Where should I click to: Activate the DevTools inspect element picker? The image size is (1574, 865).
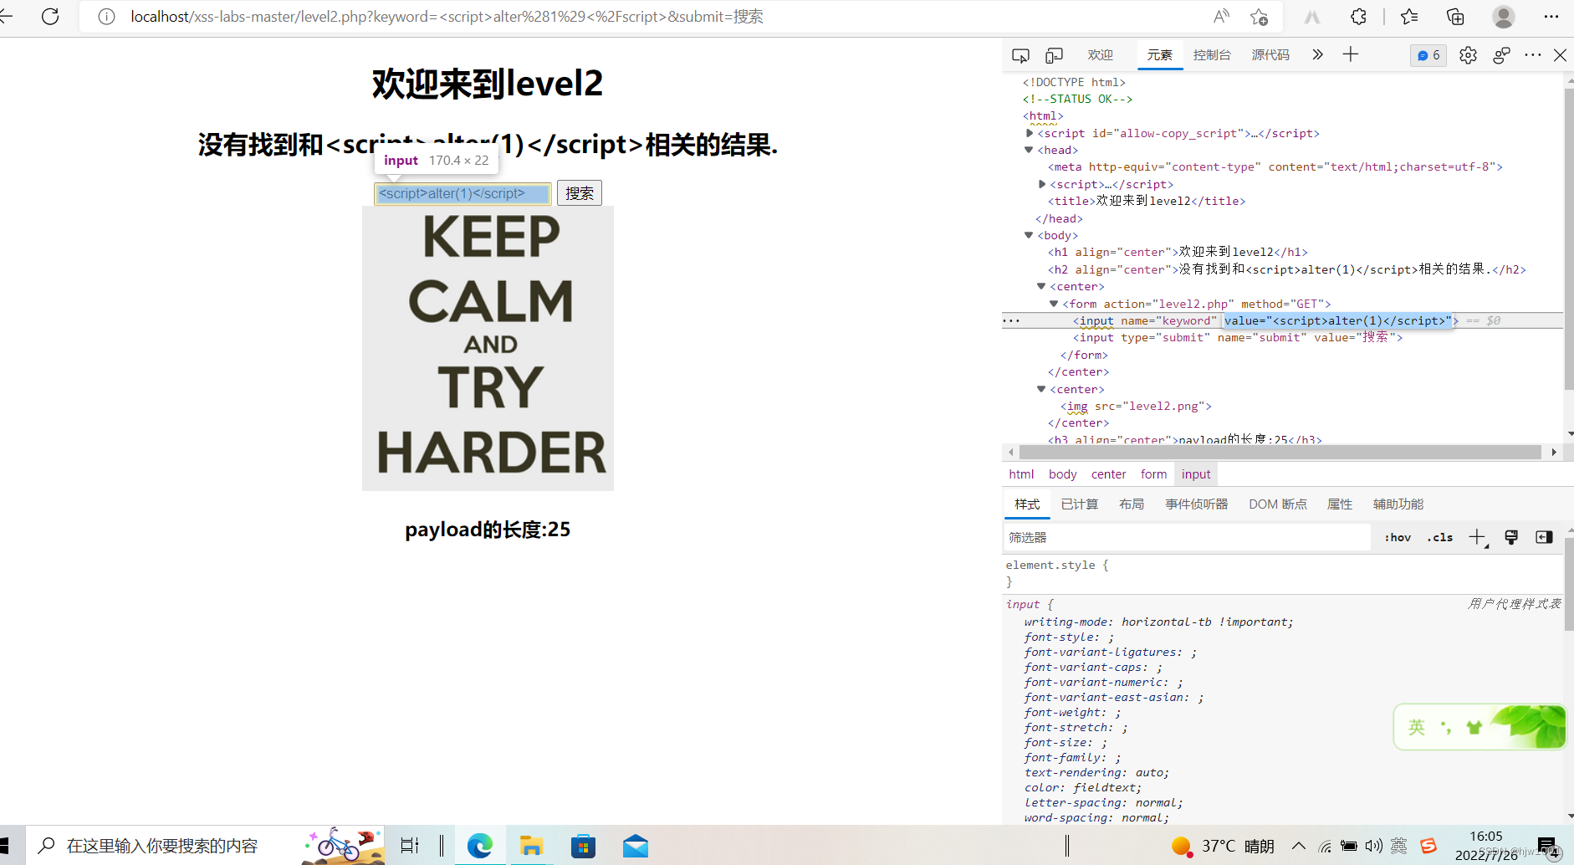1020,55
